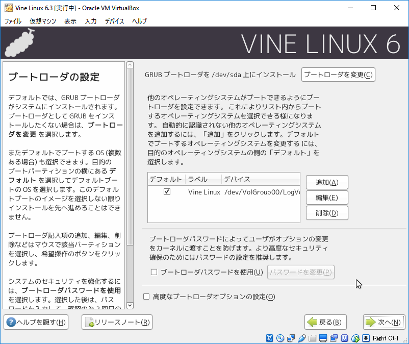Click the shared folders status icon
This screenshot has width=409, height=344.
point(312,338)
